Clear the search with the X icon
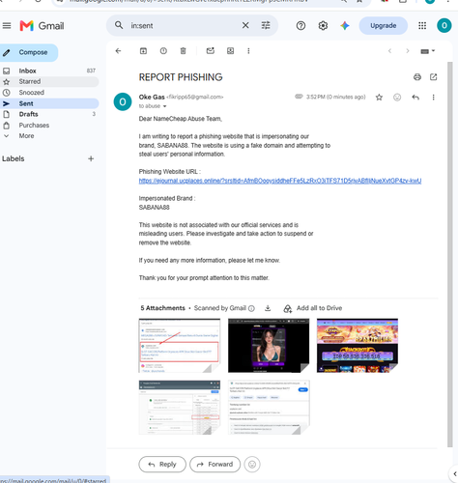This screenshot has width=458, height=483. pyautogui.click(x=245, y=25)
